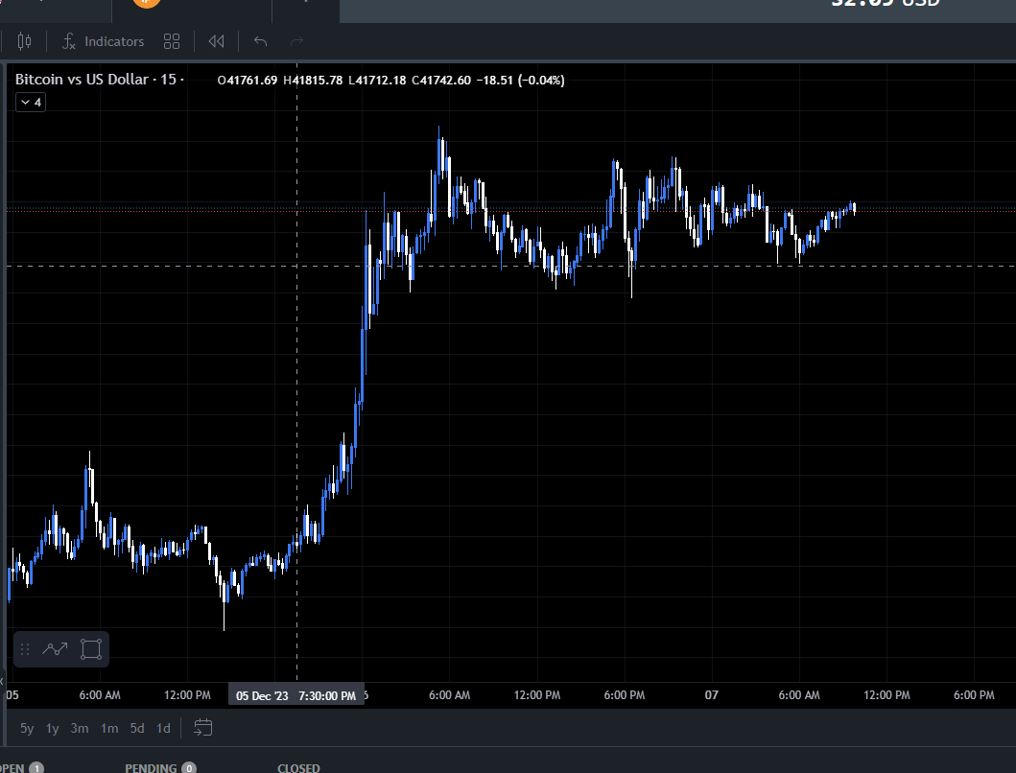Open the Indicators panel
Viewport: 1016px width, 773px height.
click(103, 41)
